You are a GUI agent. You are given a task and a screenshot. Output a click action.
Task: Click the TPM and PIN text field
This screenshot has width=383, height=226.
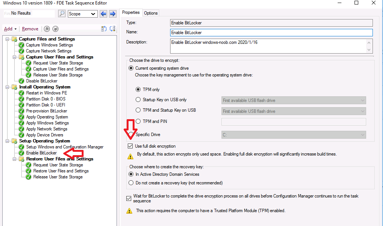pyautogui.click(x=293, y=122)
